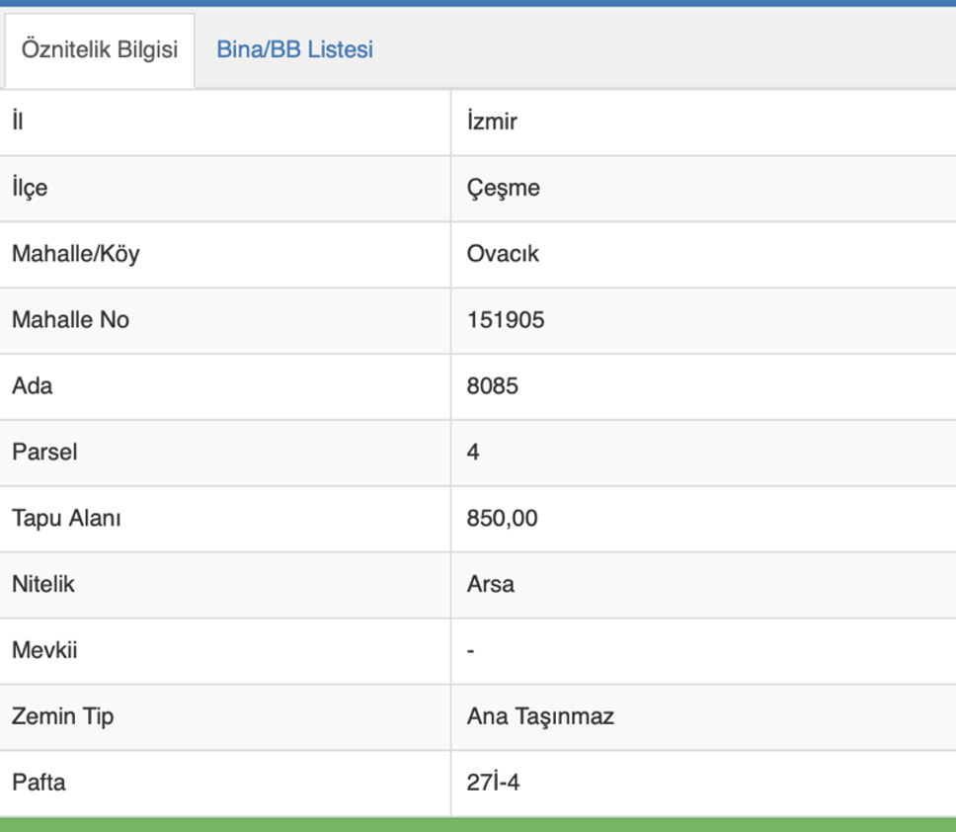The height and width of the screenshot is (832, 956).
Task: Select the Mahalle/Köy row label
Action: pyautogui.click(x=75, y=254)
